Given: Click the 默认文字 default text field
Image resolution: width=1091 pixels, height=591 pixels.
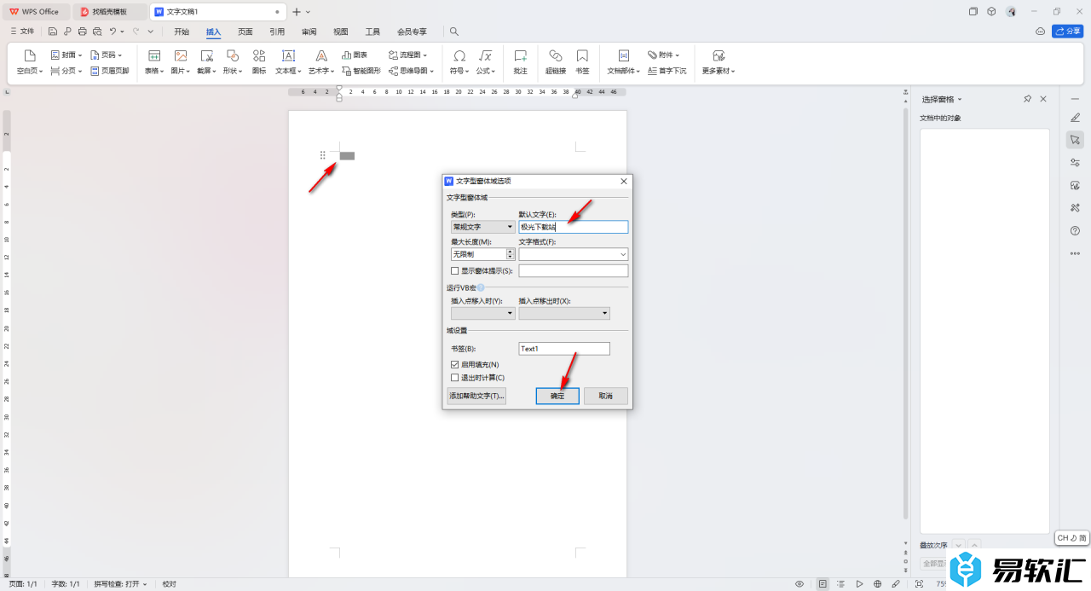Looking at the screenshot, I should 573,227.
